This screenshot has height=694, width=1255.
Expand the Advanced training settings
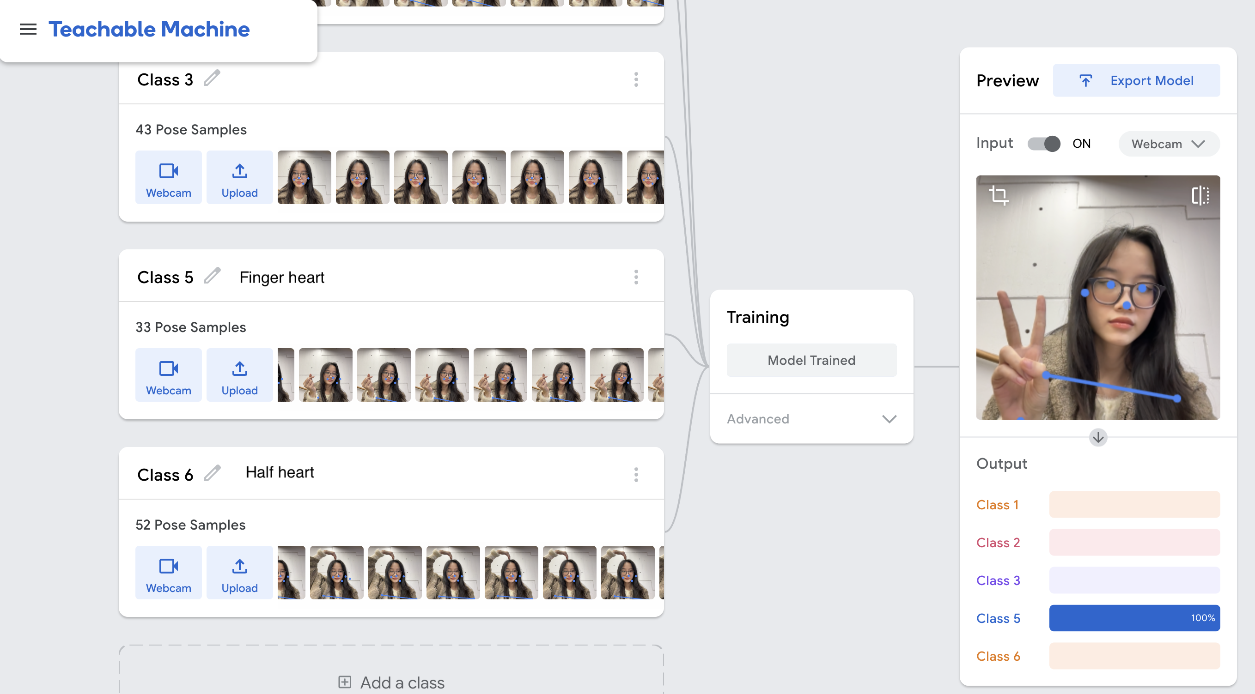[811, 418]
